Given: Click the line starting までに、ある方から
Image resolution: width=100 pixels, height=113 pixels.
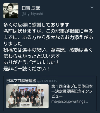Looking at the screenshot, I should tap(48, 37).
